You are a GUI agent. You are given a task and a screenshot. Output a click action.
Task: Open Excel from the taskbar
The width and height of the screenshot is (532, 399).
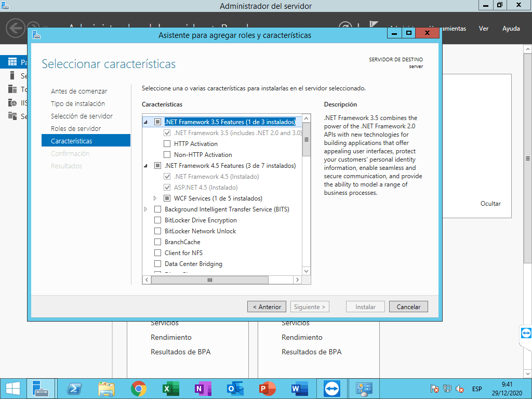170,389
